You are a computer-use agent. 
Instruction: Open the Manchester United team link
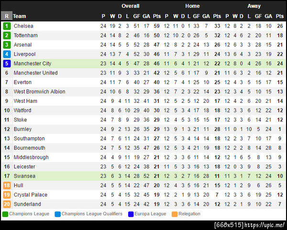(x=35, y=73)
